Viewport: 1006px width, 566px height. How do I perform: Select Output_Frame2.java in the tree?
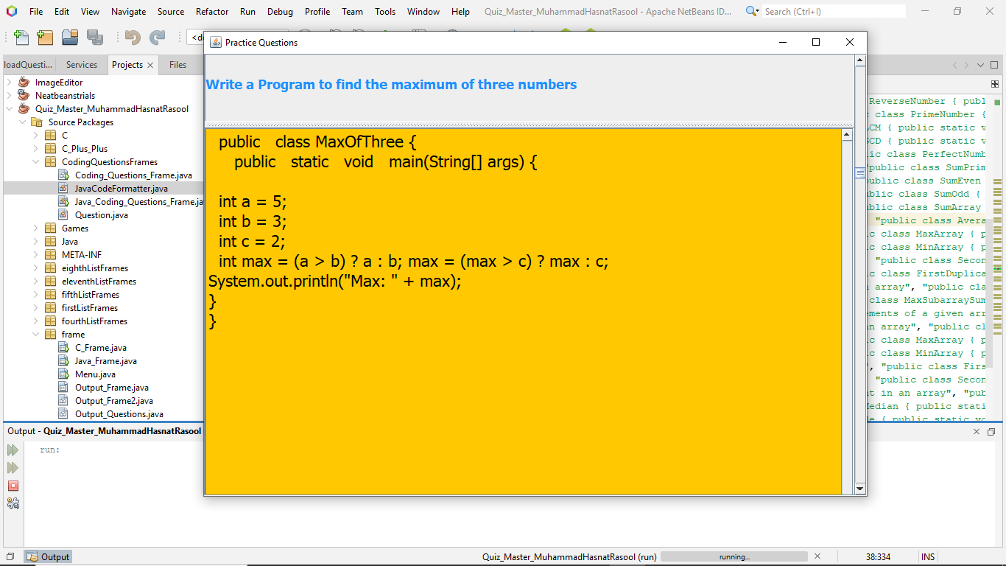click(114, 401)
